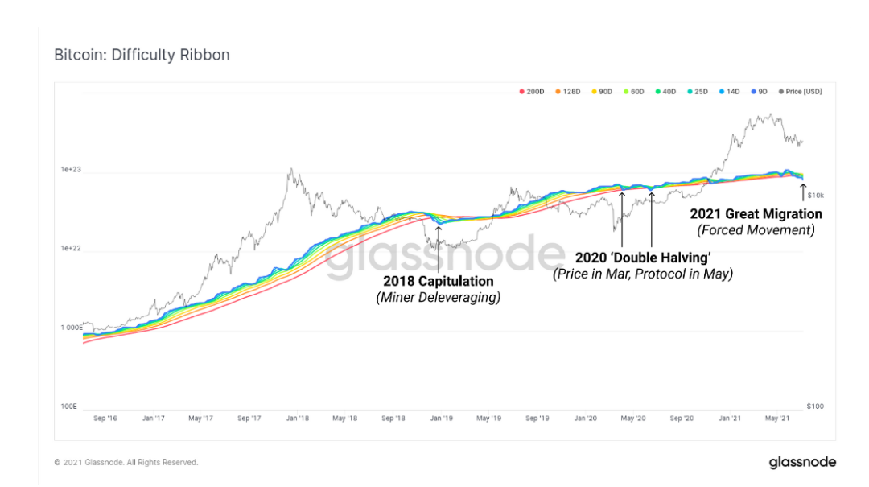Click the 2020 'Double Halving' annotation

(x=643, y=258)
